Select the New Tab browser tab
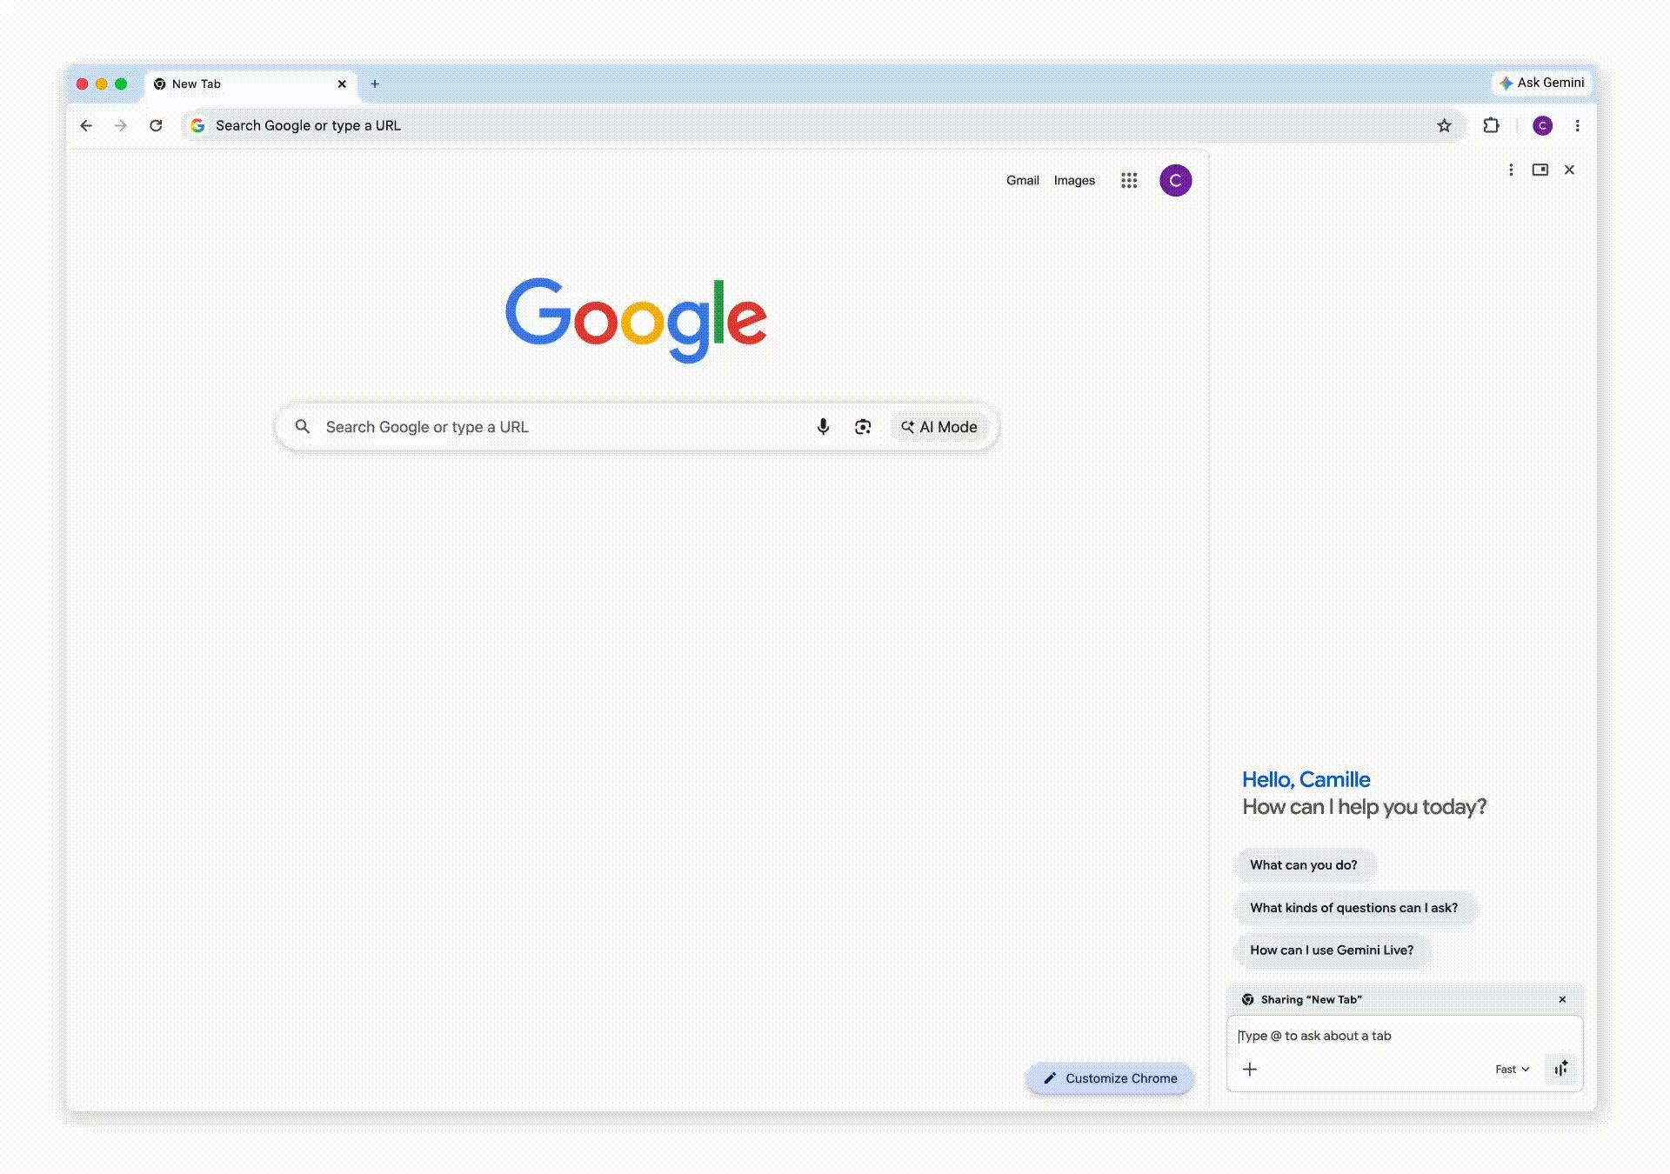1670x1174 pixels. click(x=250, y=83)
